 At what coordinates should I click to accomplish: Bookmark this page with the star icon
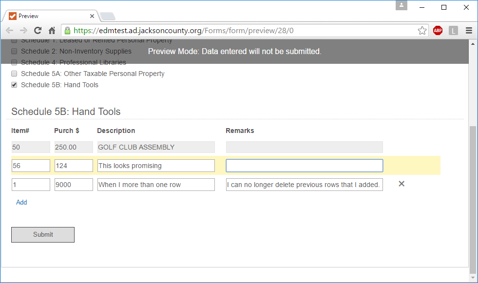[422, 31]
